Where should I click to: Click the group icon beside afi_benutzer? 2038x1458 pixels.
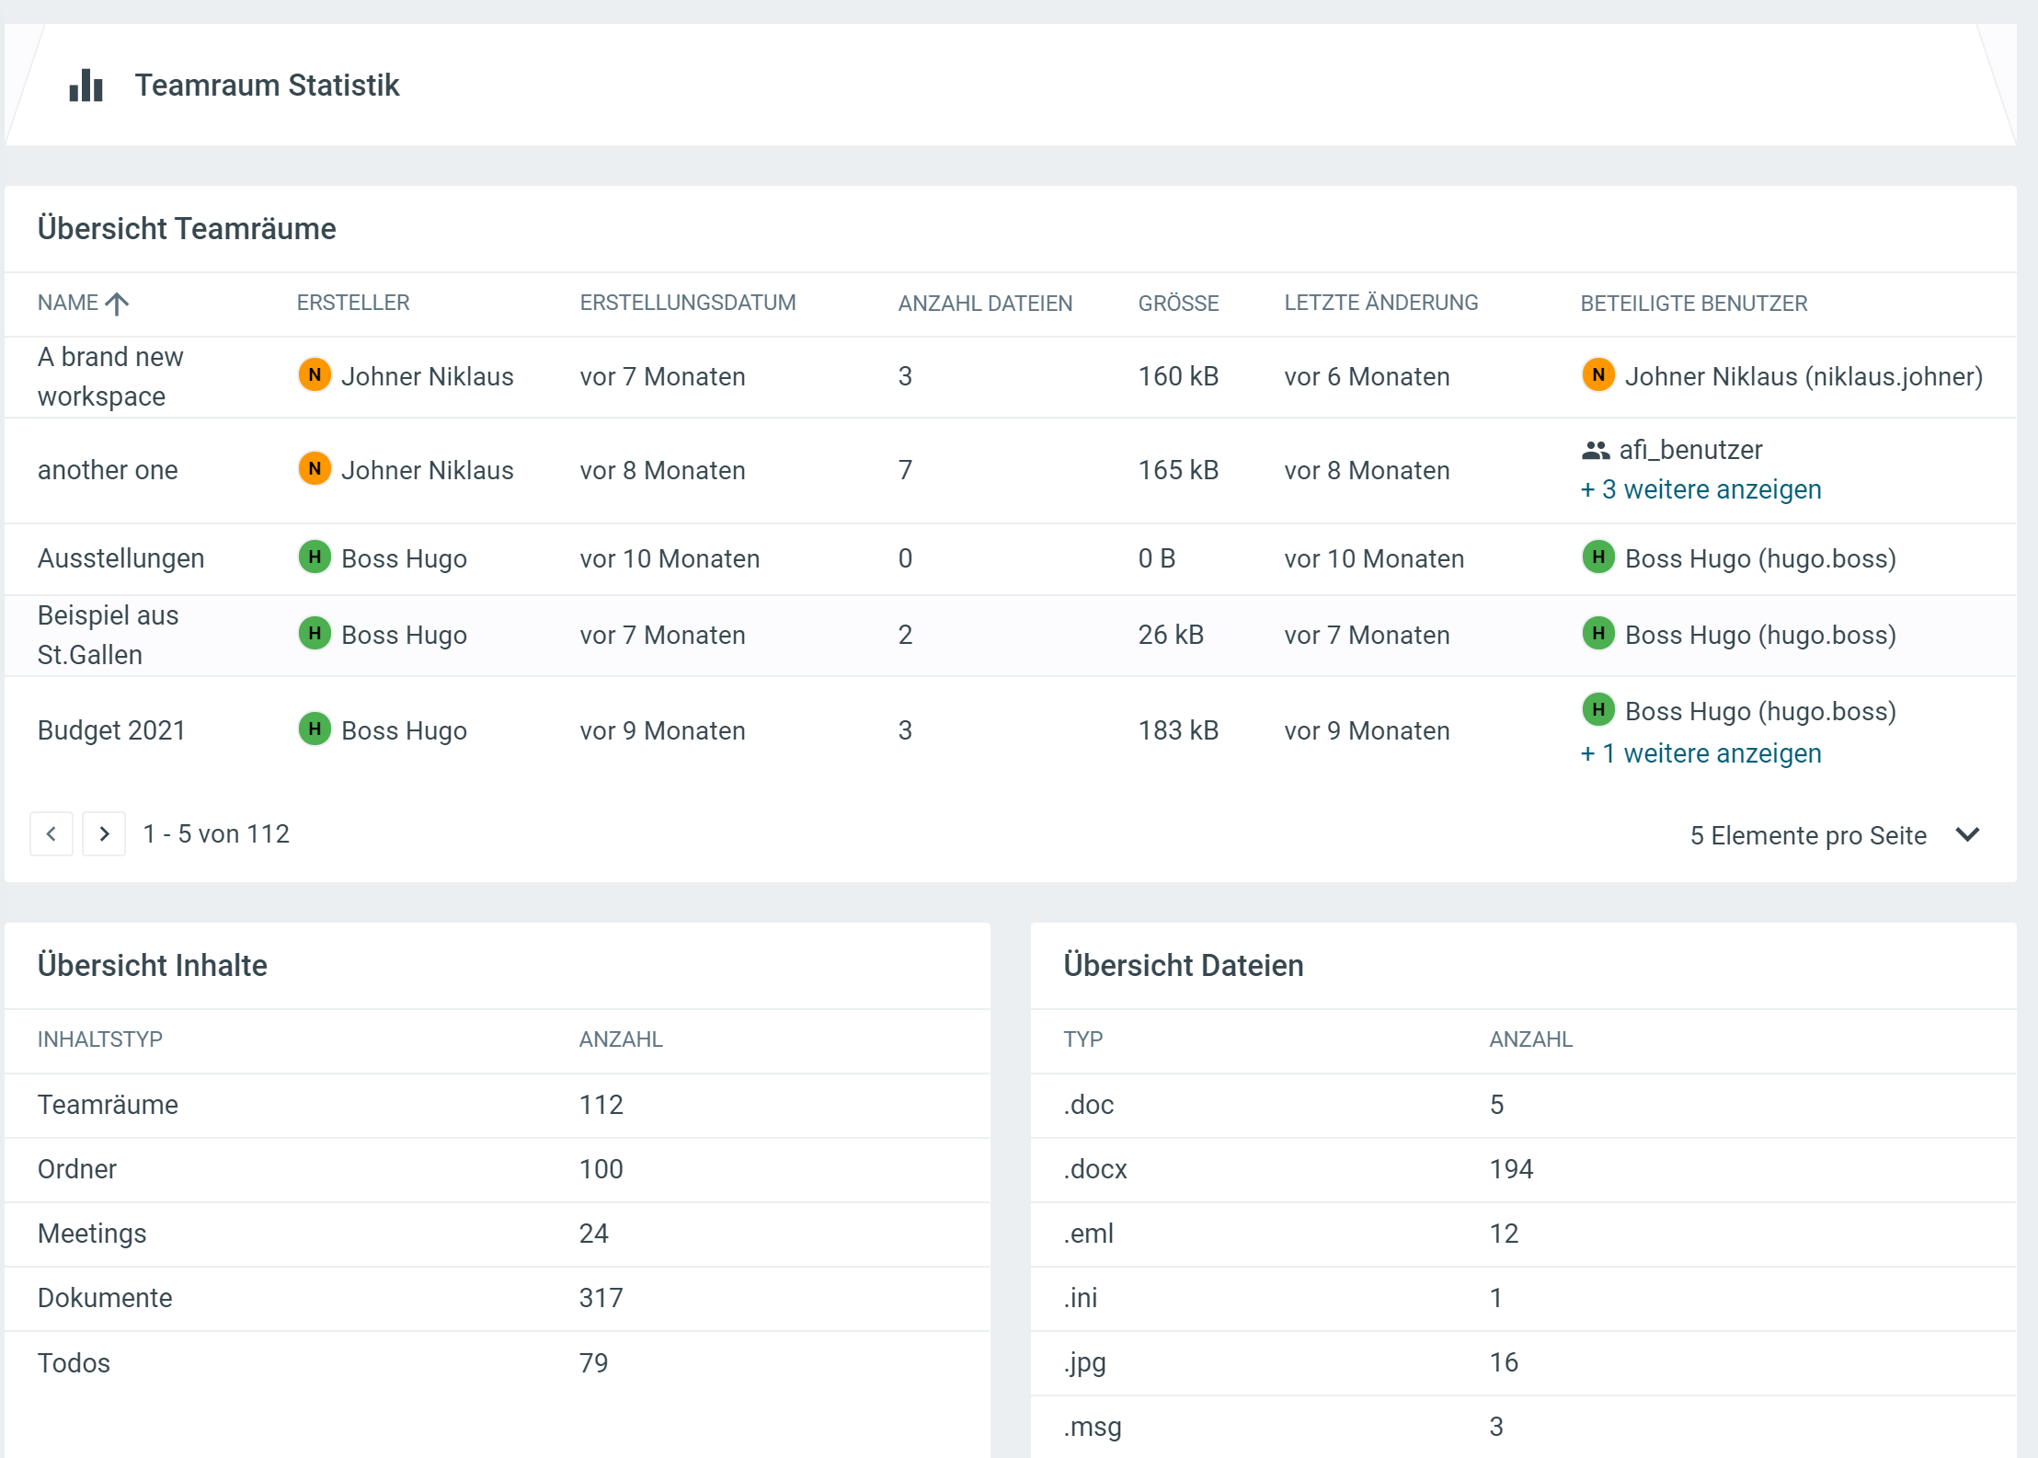tap(1596, 450)
